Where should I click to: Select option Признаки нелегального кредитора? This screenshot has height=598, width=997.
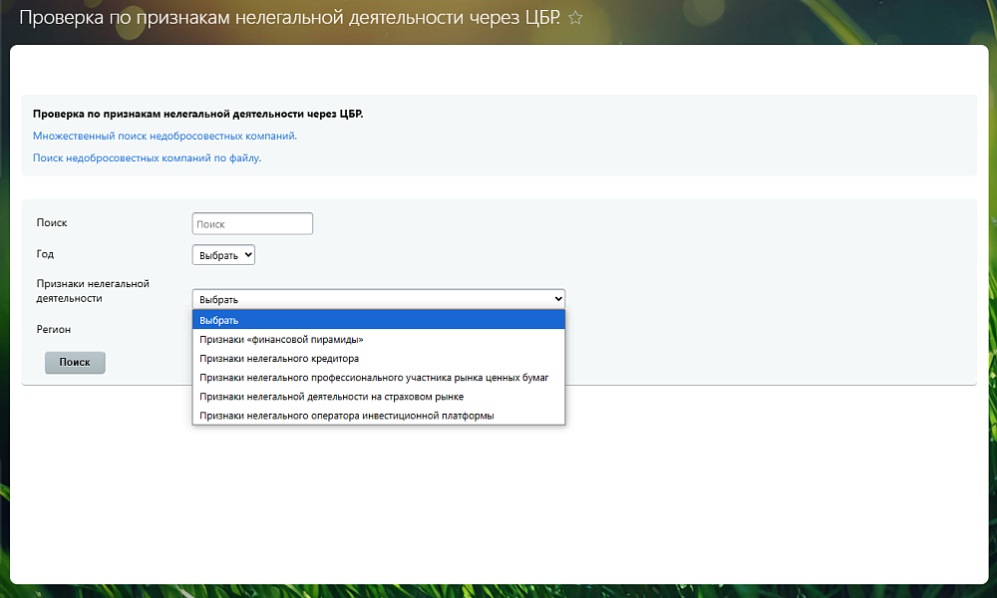pos(279,358)
